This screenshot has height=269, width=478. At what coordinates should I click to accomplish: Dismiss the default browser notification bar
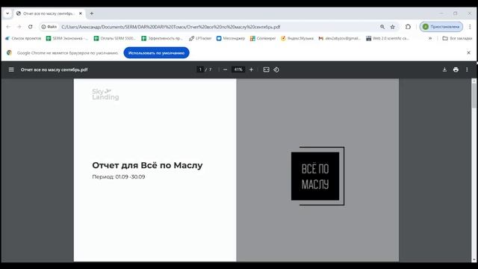click(x=468, y=53)
